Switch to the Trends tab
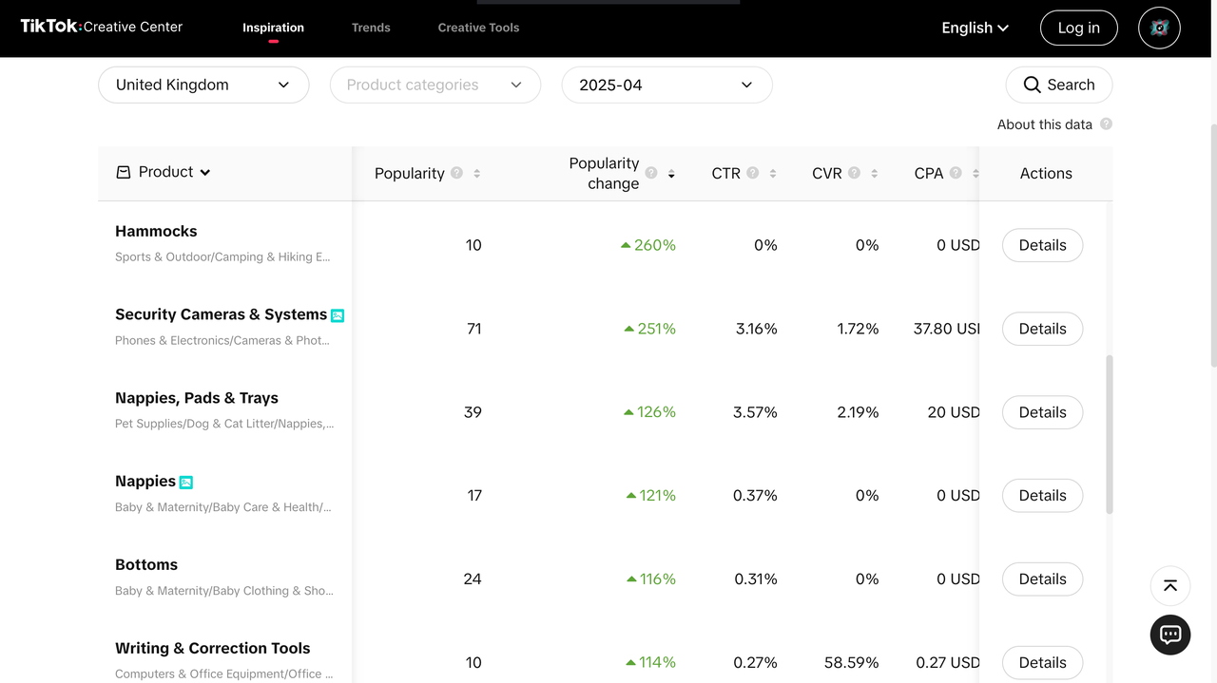The height and width of the screenshot is (683, 1217). tap(371, 28)
